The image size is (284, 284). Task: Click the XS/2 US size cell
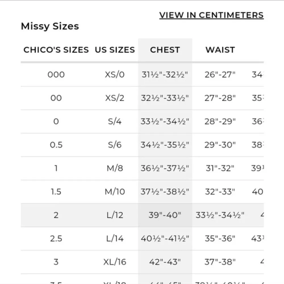coord(115,98)
